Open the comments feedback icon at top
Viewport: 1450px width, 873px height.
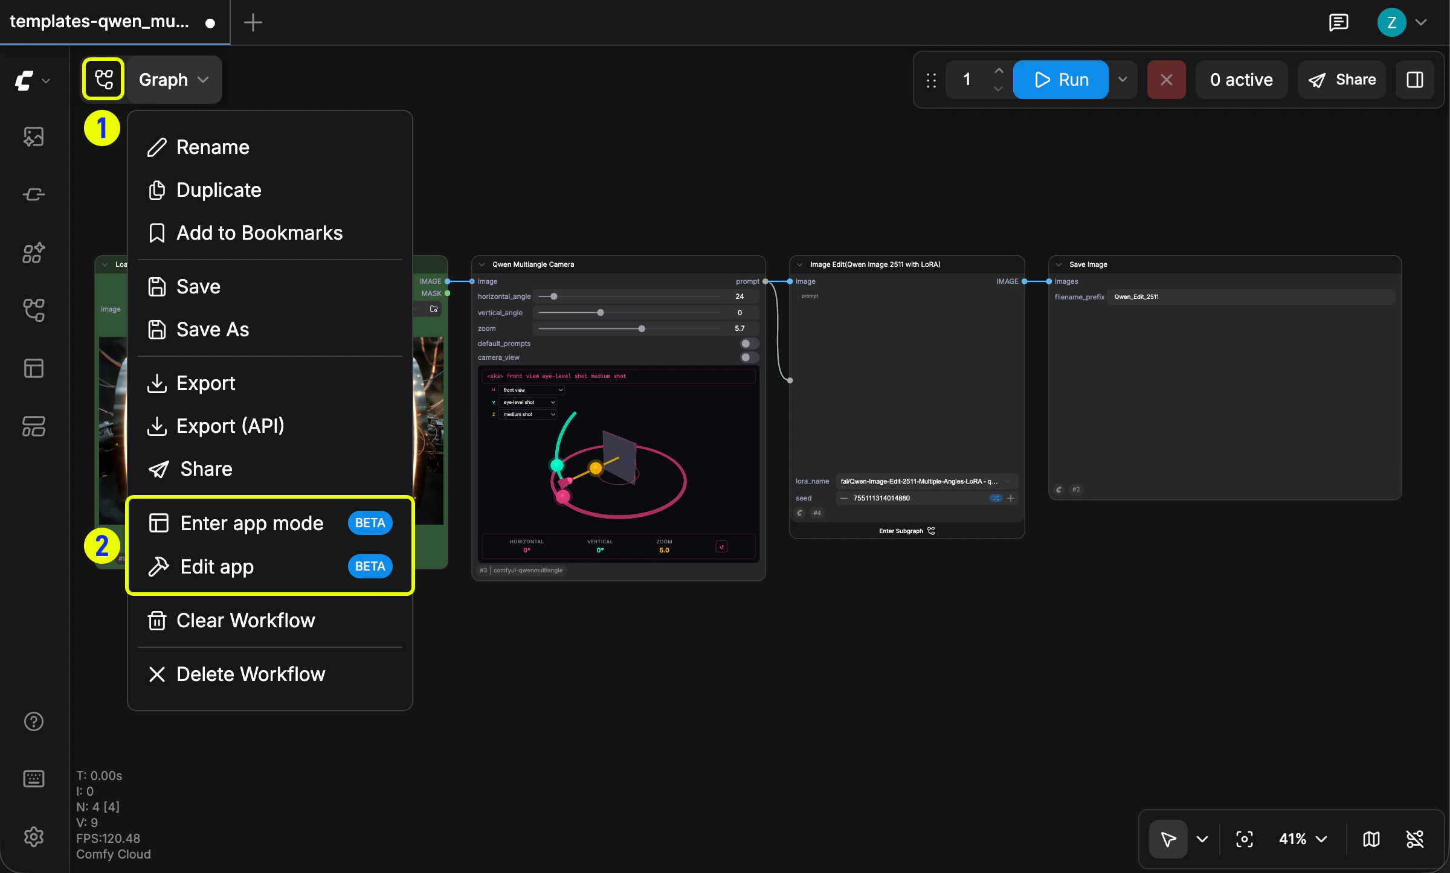pos(1338,23)
